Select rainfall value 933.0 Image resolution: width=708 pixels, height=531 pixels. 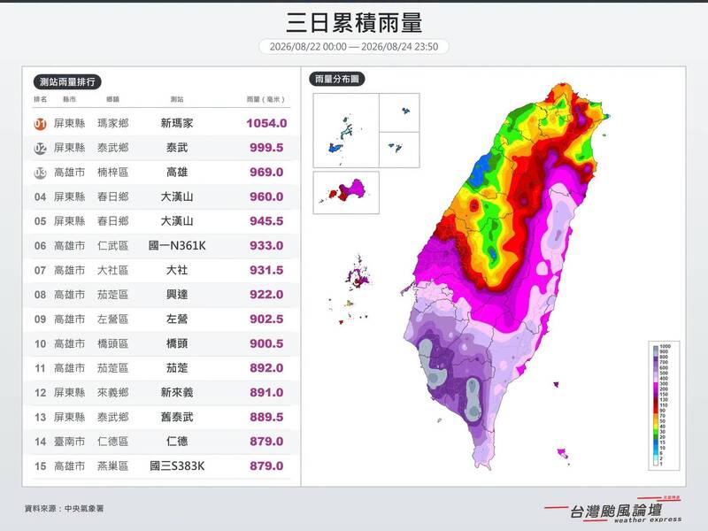(266, 246)
